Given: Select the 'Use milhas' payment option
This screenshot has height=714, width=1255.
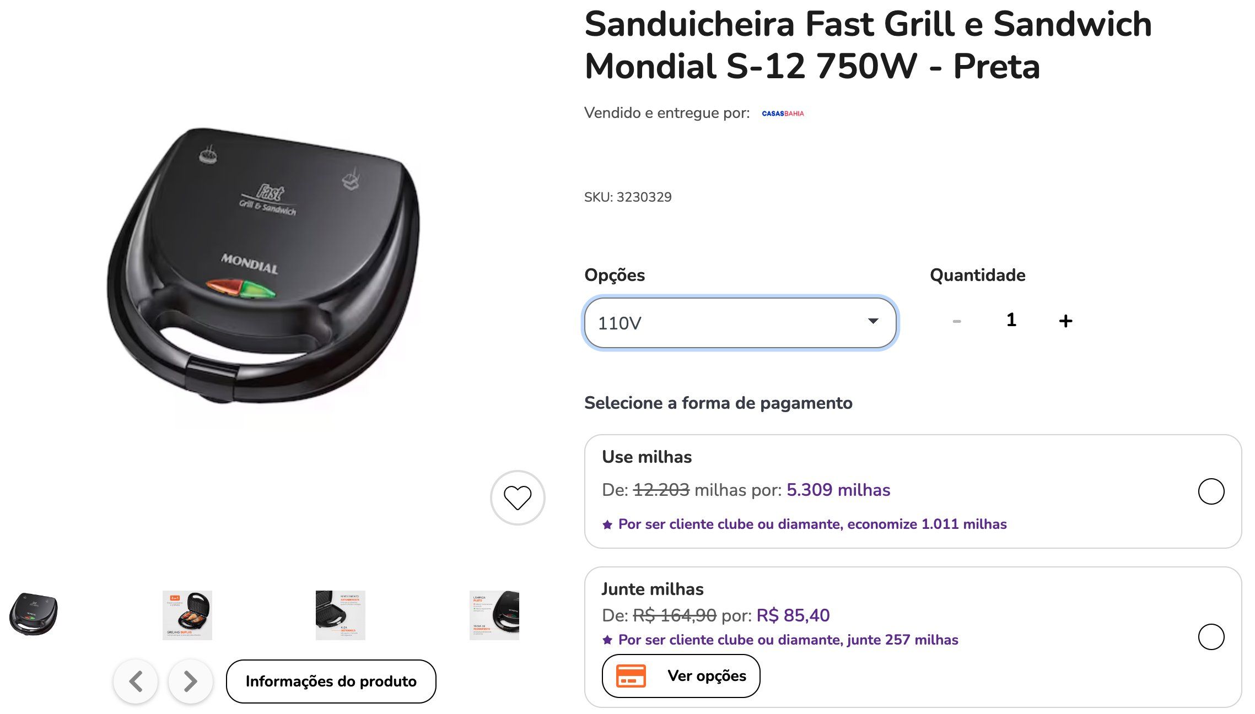Looking at the screenshot, I should pos(1211,491).
